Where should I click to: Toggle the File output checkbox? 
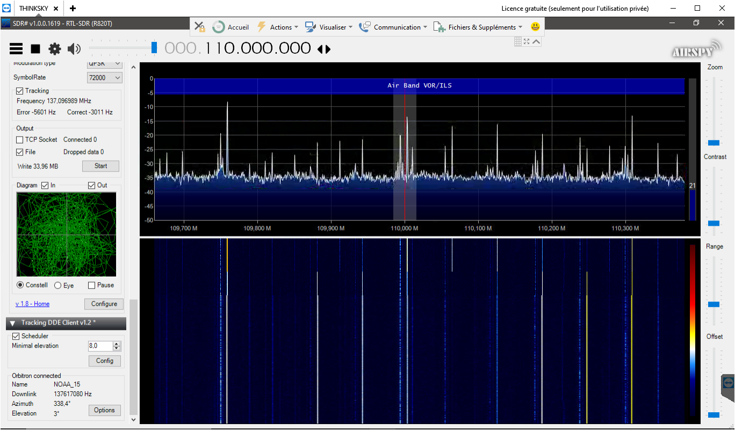click(20, 152)
